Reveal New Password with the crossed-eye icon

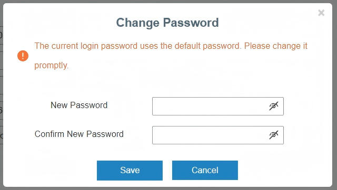[274, 106]
